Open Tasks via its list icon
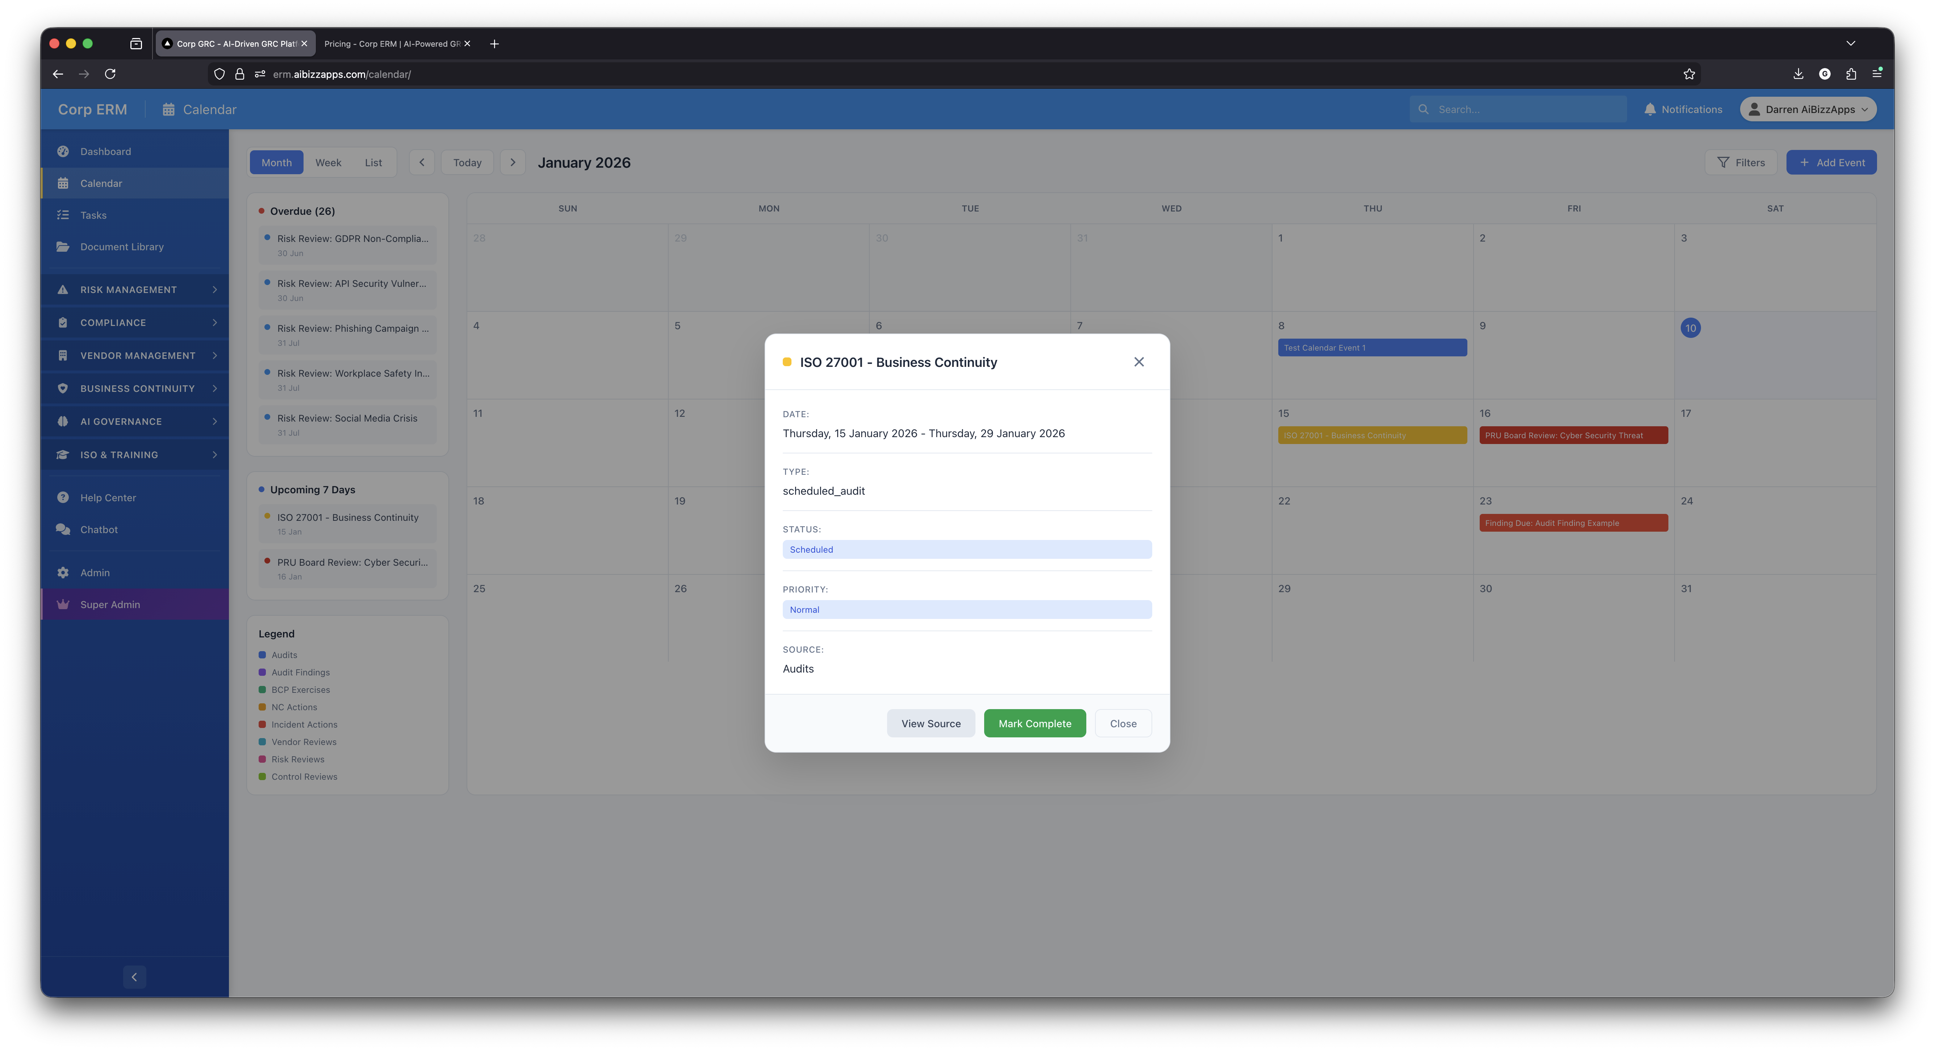The image size is (1935, 1051). click(x=63, y=215)
